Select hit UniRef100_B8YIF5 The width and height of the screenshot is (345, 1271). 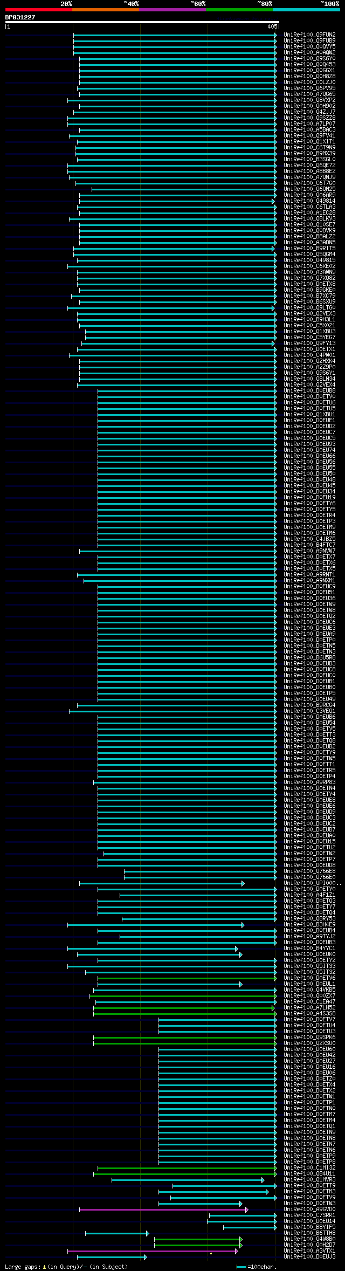(x=309, y=1227)
